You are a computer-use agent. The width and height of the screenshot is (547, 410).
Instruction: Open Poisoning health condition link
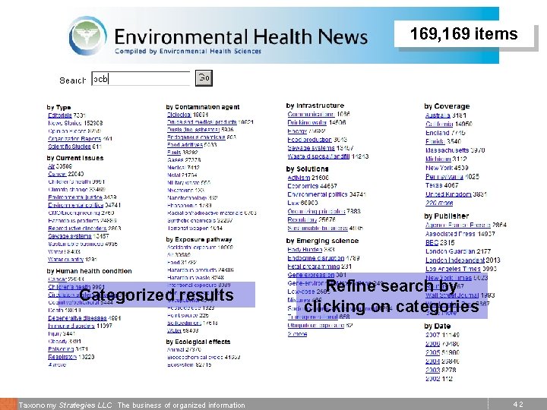click(x=61, y=349)
